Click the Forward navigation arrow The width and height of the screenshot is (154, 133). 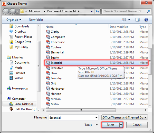[13, 12]
